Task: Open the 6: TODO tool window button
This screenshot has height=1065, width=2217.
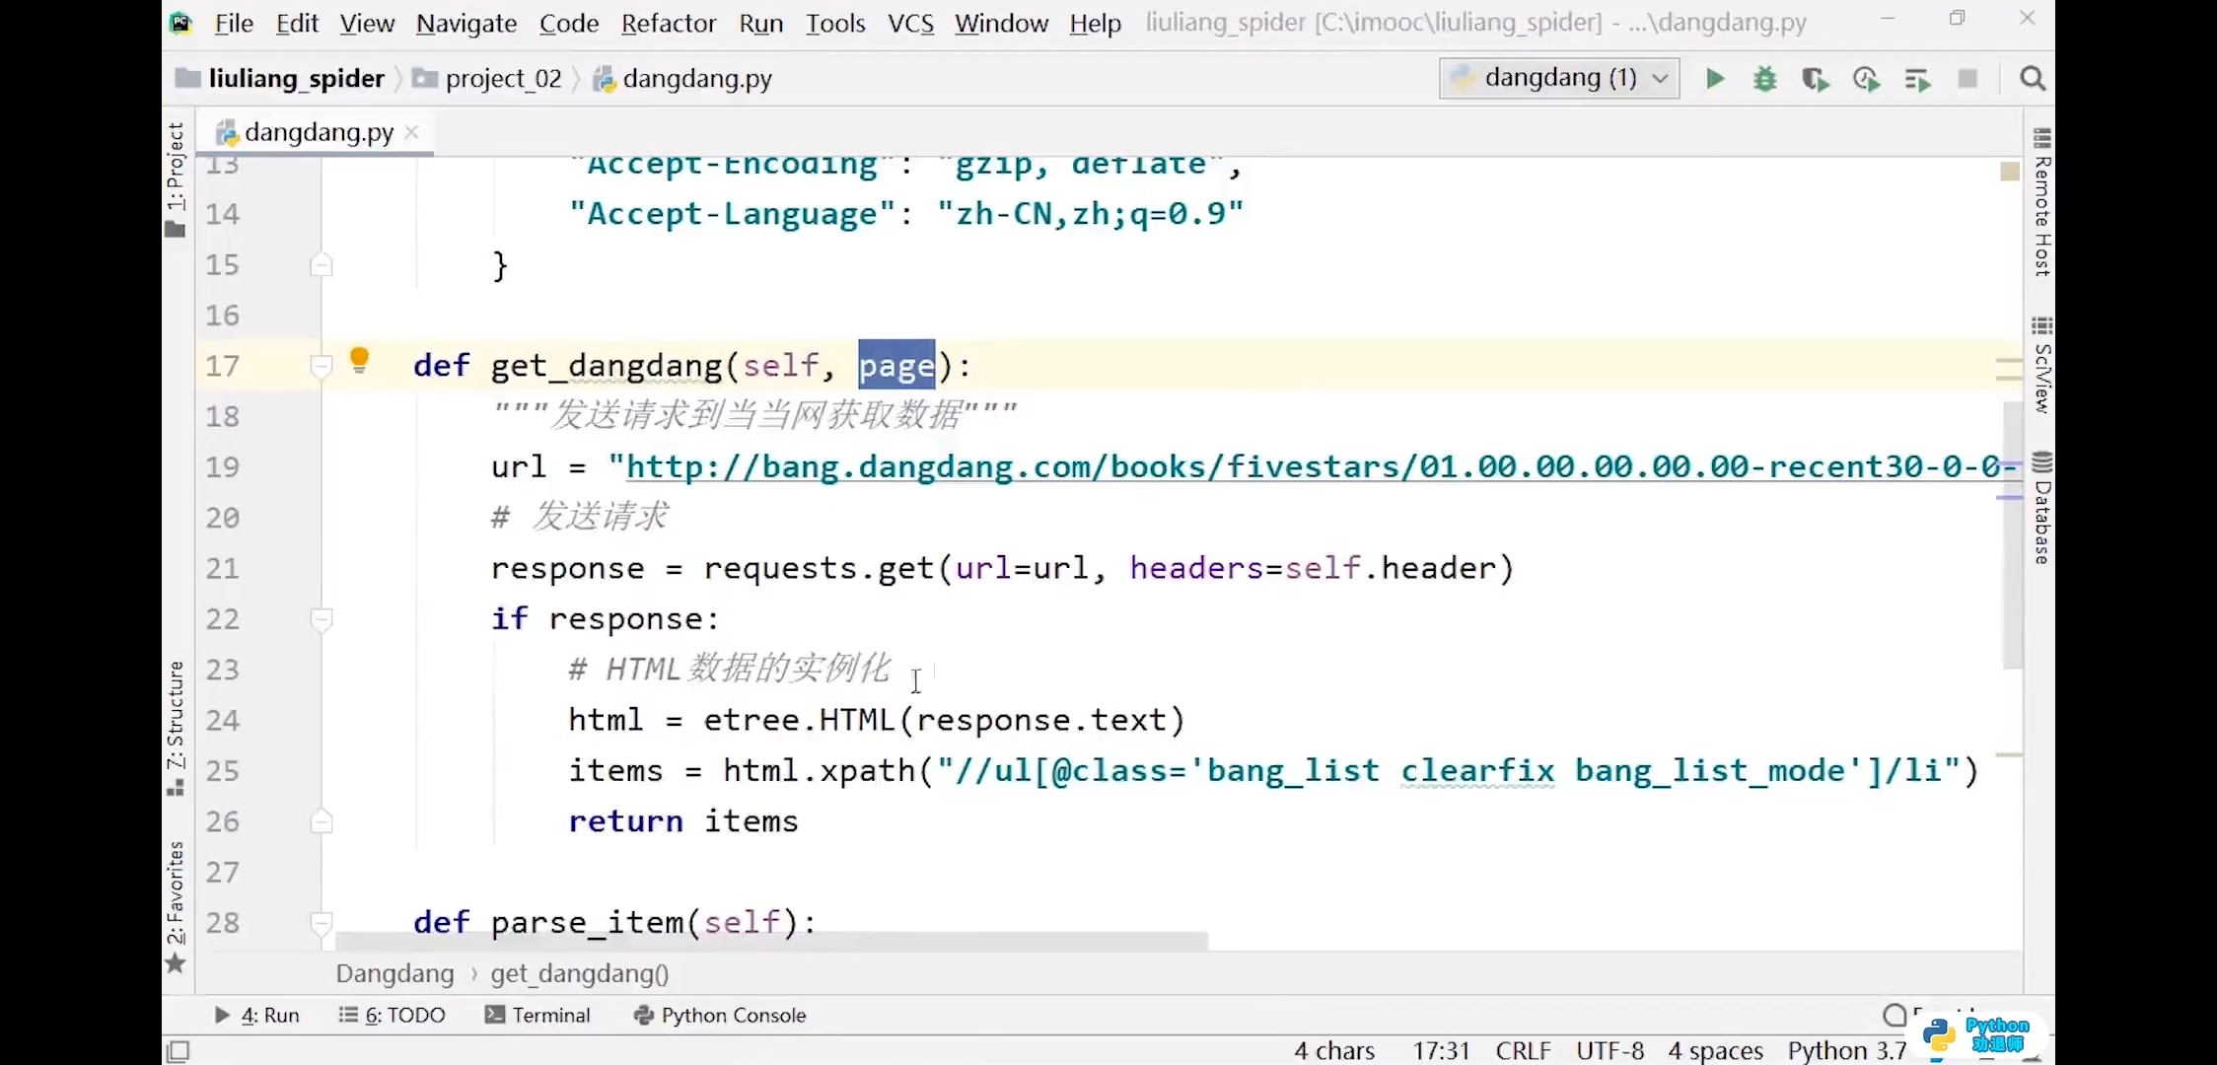Action: [x=392, y=1015]
